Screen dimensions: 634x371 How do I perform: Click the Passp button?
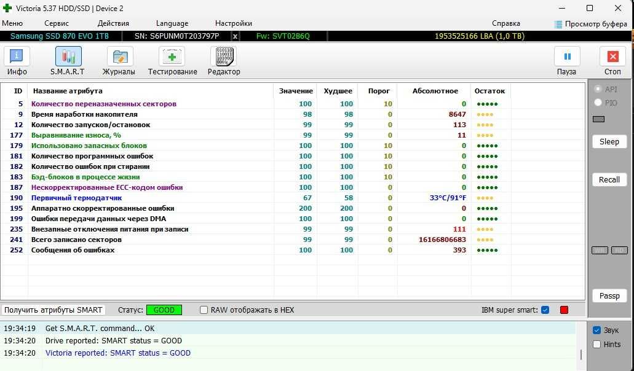tap(609, 296)
